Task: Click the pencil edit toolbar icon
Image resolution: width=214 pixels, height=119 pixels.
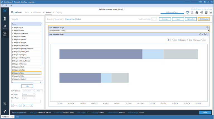Action: pyautogui.click(x=11, y=5)
